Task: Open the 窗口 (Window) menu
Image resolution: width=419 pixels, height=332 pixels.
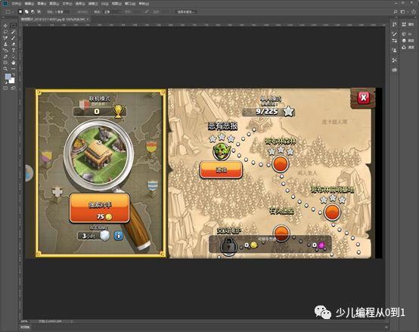Action: click(x=130, y=4)
